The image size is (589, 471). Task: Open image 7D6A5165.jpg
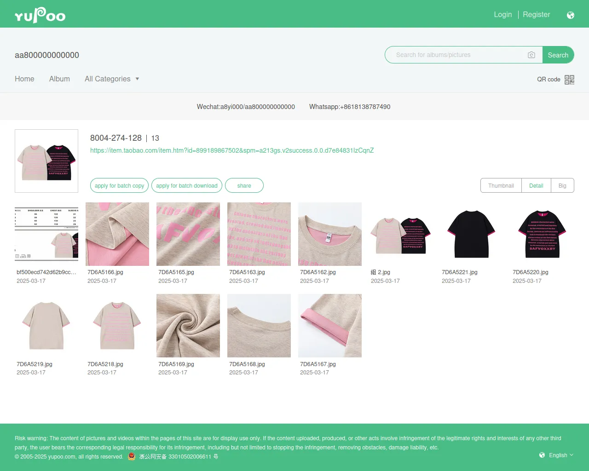188,234
